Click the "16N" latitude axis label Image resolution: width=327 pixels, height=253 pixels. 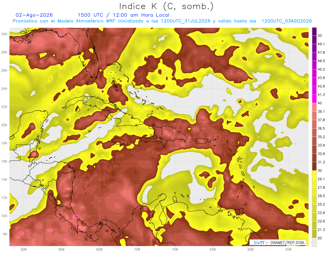4,161
